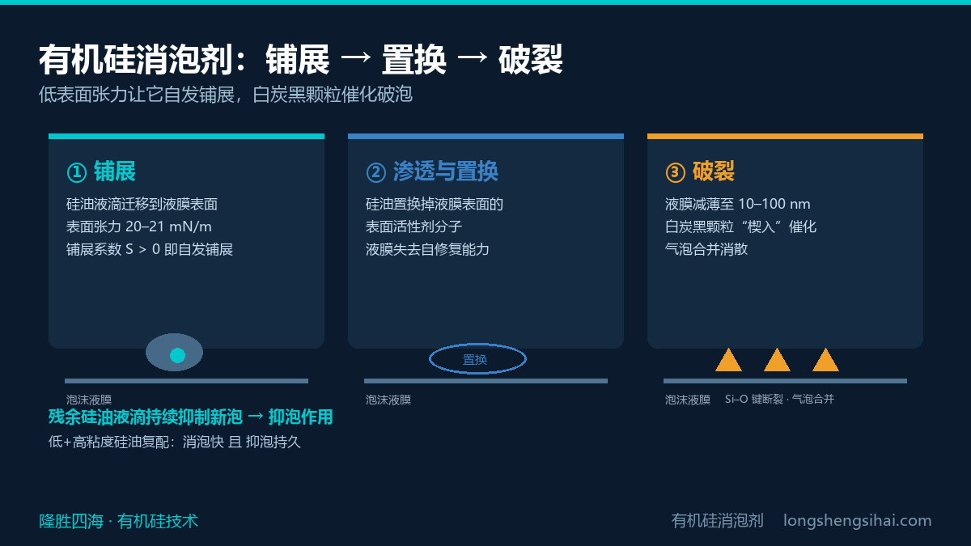Select the line 液膜减薄至 10–100 nm
The height and width of the screenshot is (546, 971).
738,204
